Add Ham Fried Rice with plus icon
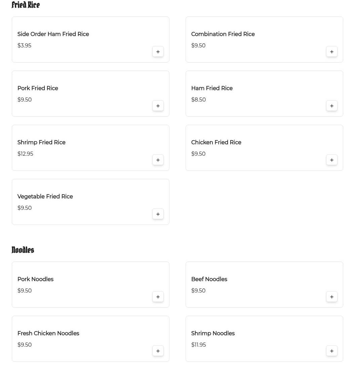This screenshot has width=353, height=388. (332, 106)
